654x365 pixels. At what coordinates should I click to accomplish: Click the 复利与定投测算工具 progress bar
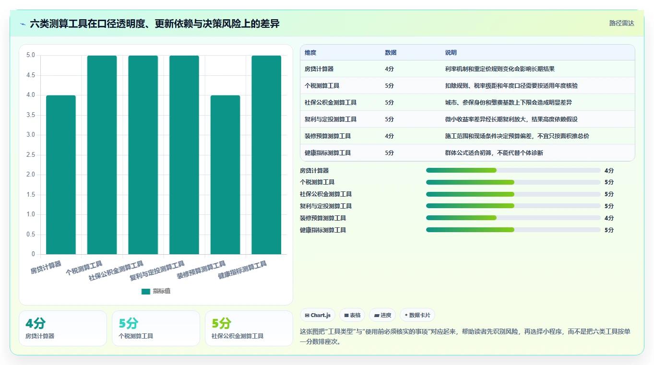point(513,206)
